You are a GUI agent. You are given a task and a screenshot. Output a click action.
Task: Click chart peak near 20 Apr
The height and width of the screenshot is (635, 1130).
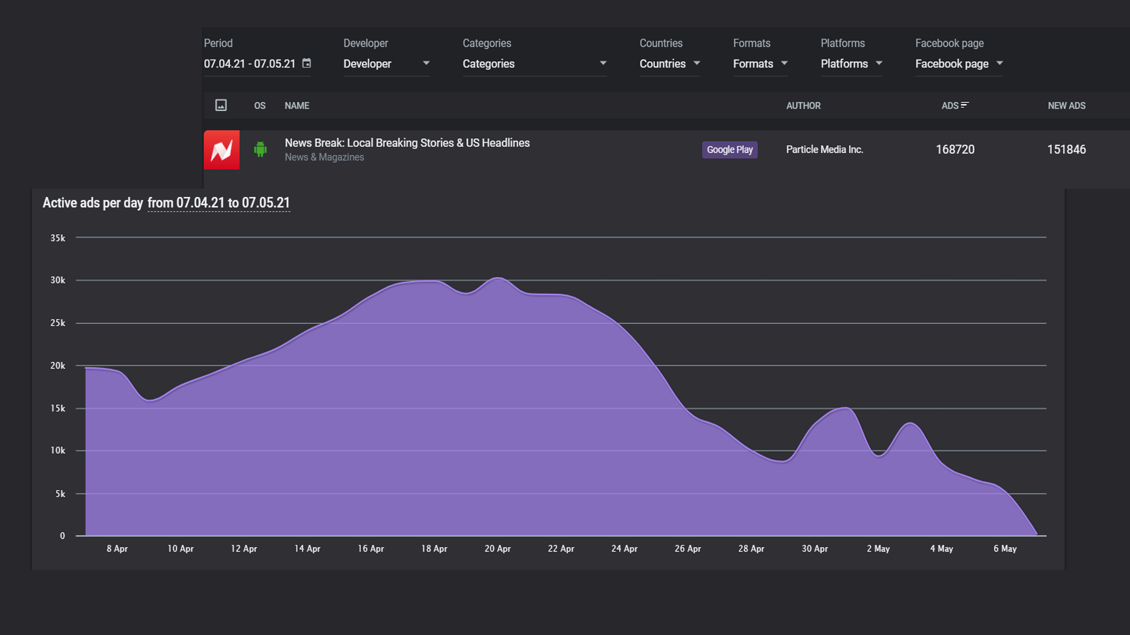(x=498, y=278)
